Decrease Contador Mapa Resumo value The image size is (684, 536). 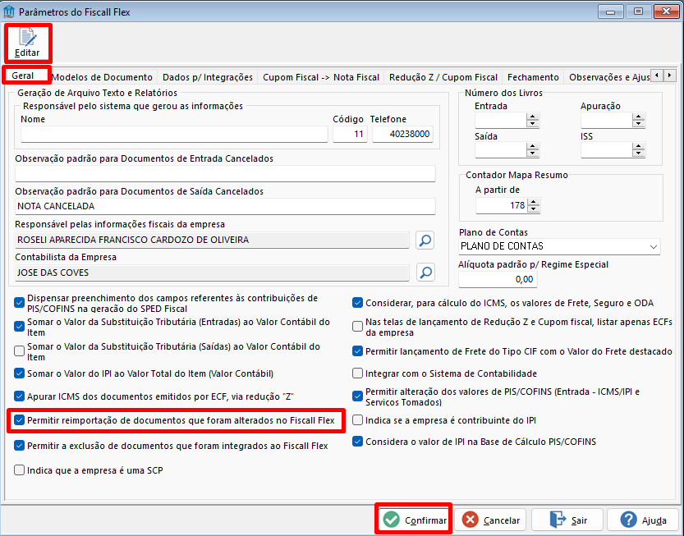(x=534, y=209)
